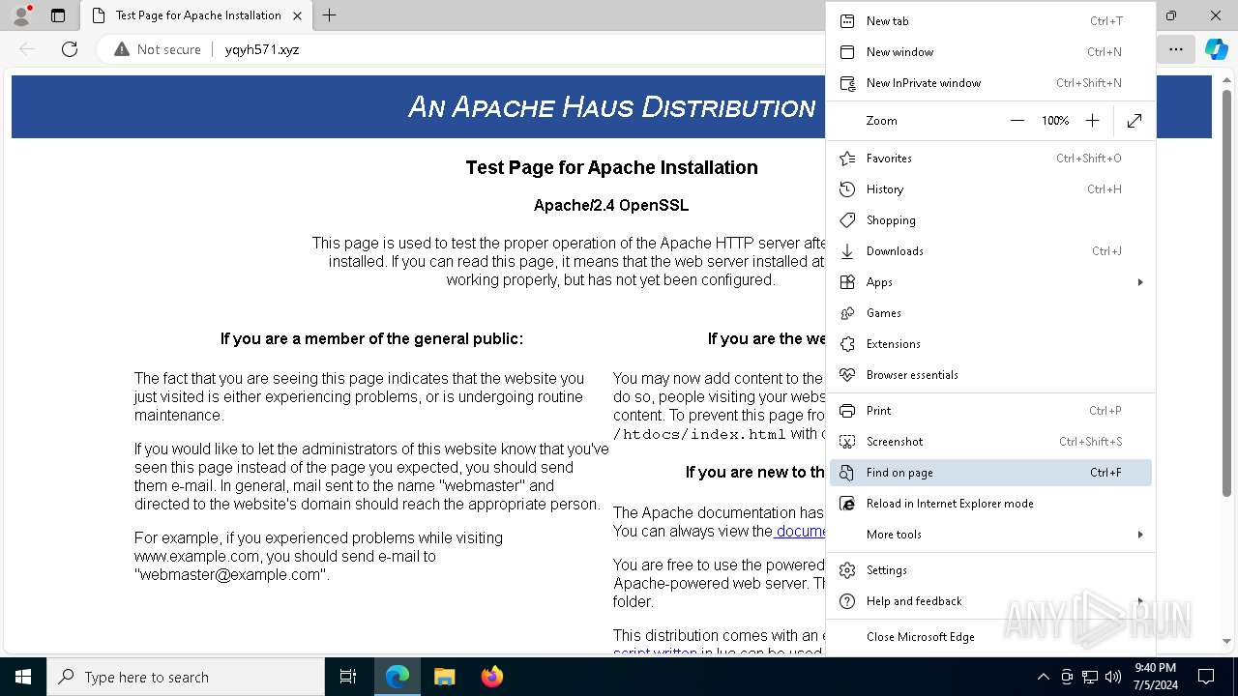Click the Internet Explorer icon in menu
This screenshot has height=696, width=1238.
[847, 503]
